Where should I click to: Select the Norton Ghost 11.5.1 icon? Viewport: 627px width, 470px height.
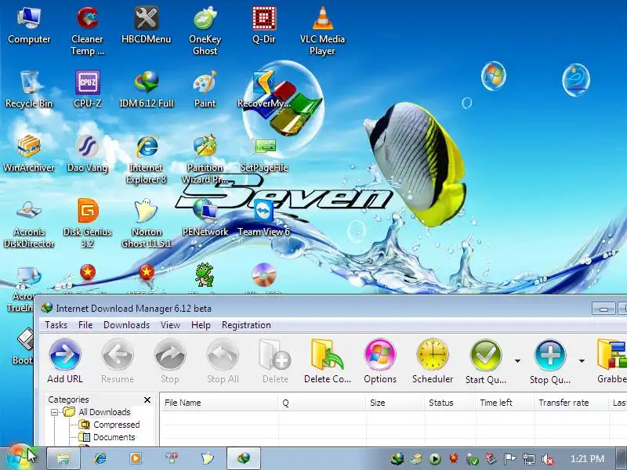147,223
